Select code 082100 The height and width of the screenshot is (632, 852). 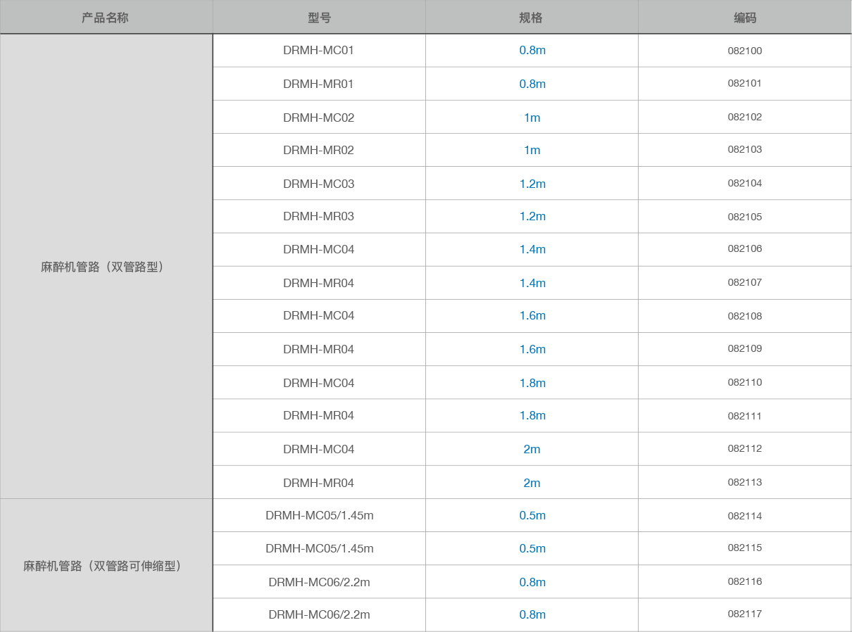click(x=744, y=51)
